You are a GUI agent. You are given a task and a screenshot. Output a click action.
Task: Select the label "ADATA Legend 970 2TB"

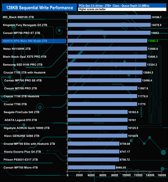pos(21,120)
